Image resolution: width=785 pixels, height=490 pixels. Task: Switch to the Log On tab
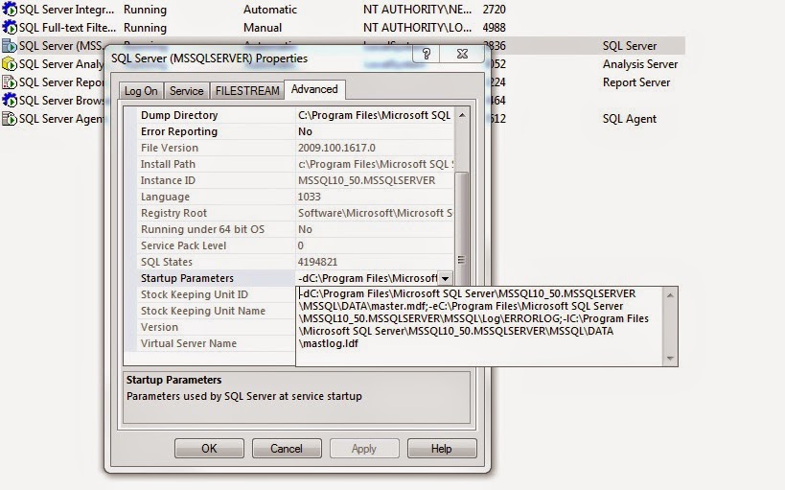pos(141,91)
